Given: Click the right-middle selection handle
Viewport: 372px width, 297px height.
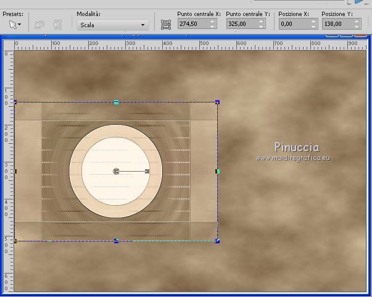Looking at the screenshot, I should pyautogui.click(x=218, y=171).
